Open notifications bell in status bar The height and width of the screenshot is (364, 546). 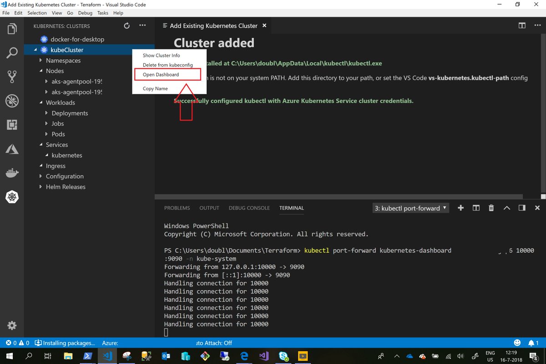534,343
